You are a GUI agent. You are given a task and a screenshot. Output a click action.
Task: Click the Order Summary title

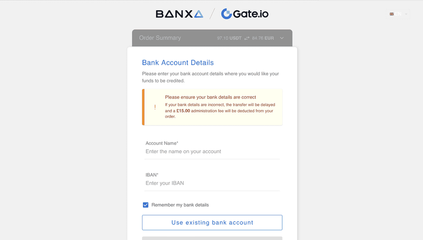pos(160,38)
